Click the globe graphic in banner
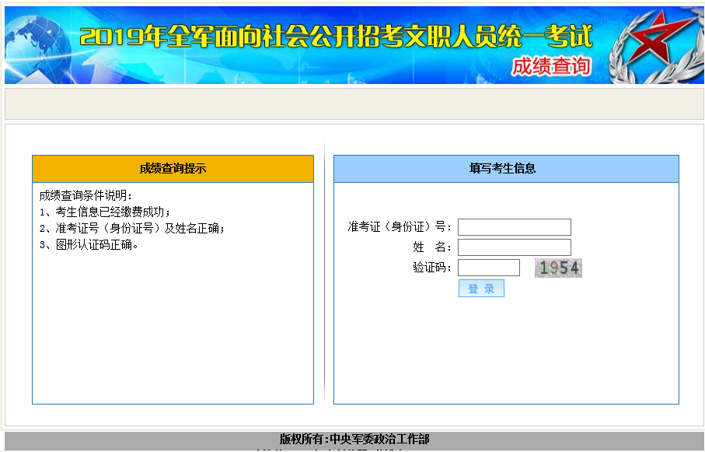 (x=35, y=45)
